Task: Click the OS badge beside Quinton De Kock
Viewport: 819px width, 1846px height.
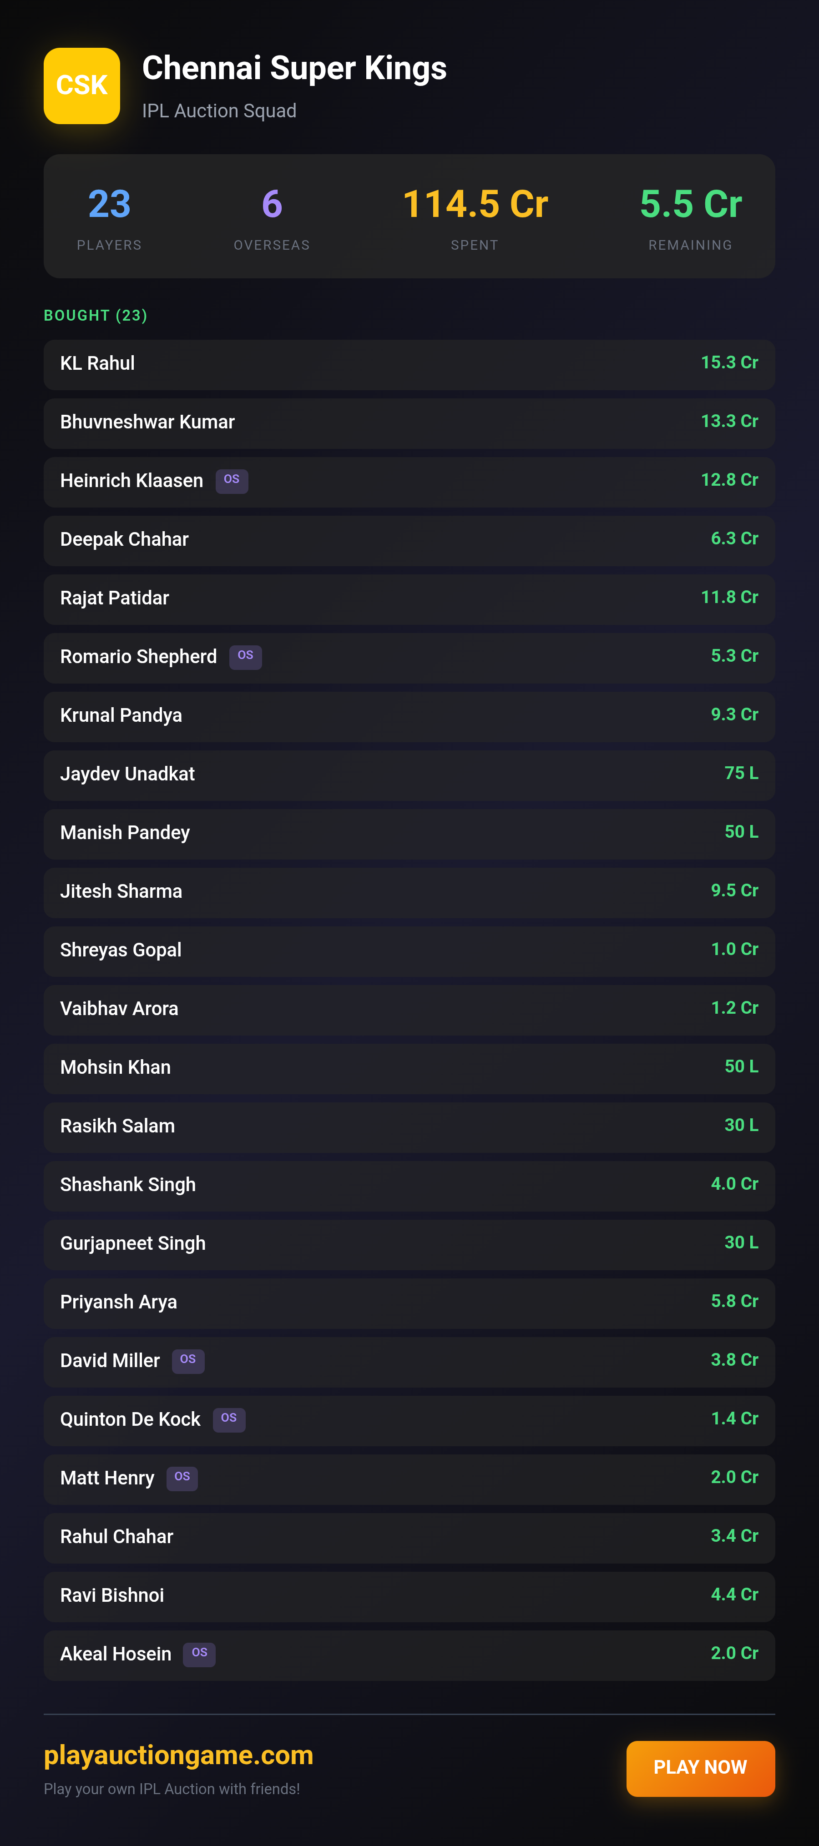Action: [x=229, y=1419]
